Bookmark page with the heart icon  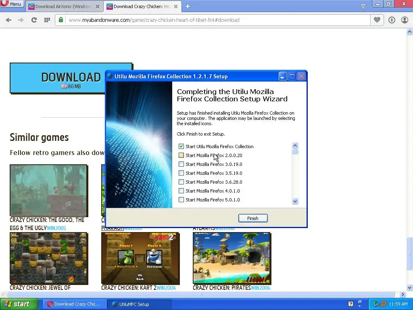(x=377, y=20)
